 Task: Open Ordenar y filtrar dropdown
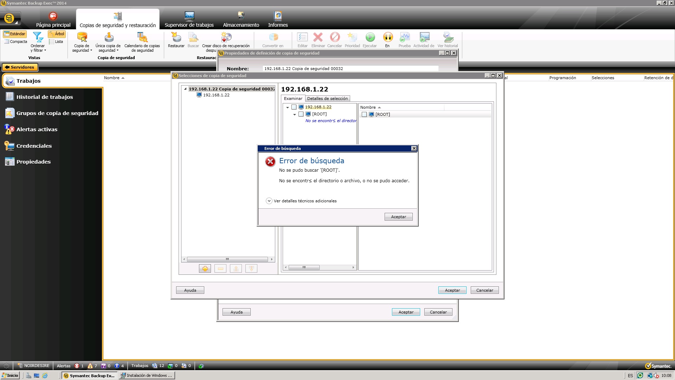pos(38,42)
